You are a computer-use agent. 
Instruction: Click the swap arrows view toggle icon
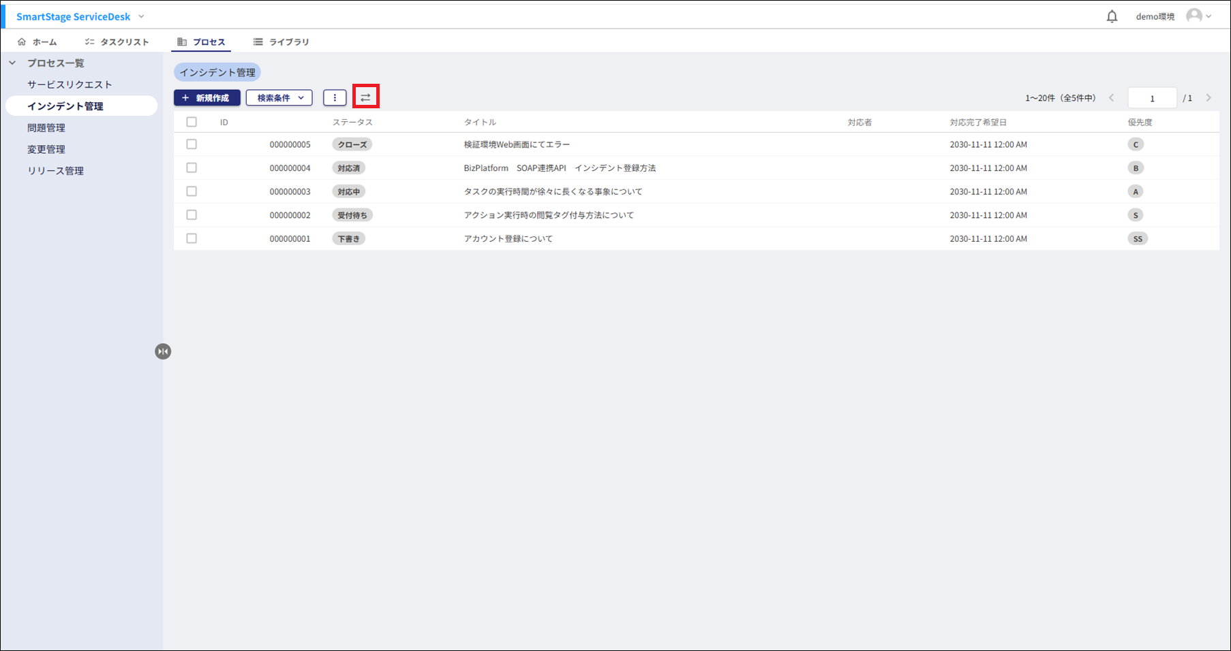pos(366,97)
